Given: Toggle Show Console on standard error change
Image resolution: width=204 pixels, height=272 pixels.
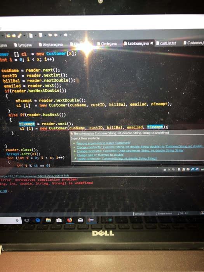Looking at the screenshot, I should pyautogui.click(x=197, y=169).
